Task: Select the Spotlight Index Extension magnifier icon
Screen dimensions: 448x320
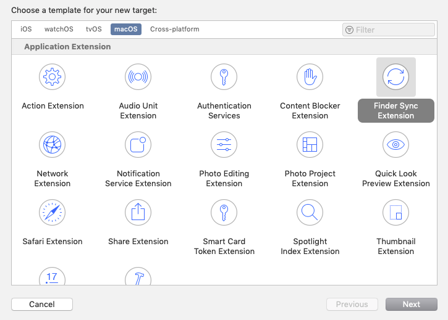Action: 310,213
